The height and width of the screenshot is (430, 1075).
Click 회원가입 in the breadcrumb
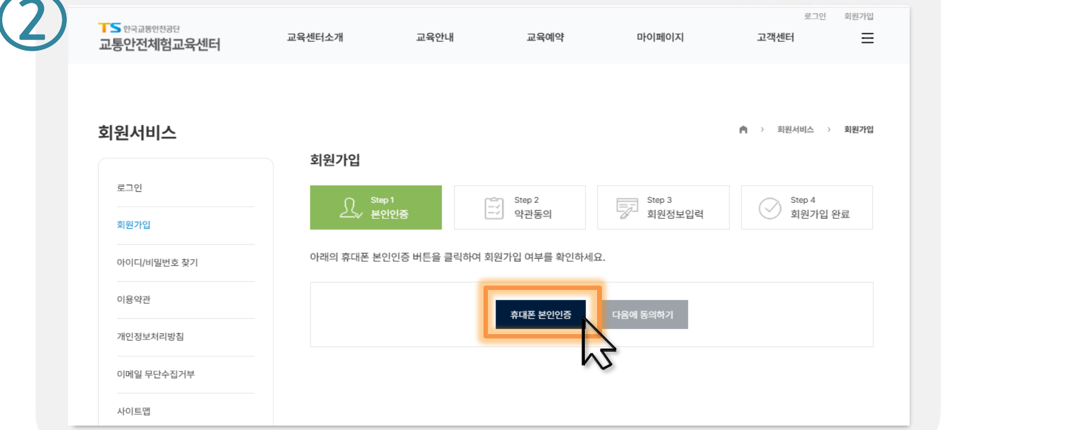point(859,130)
